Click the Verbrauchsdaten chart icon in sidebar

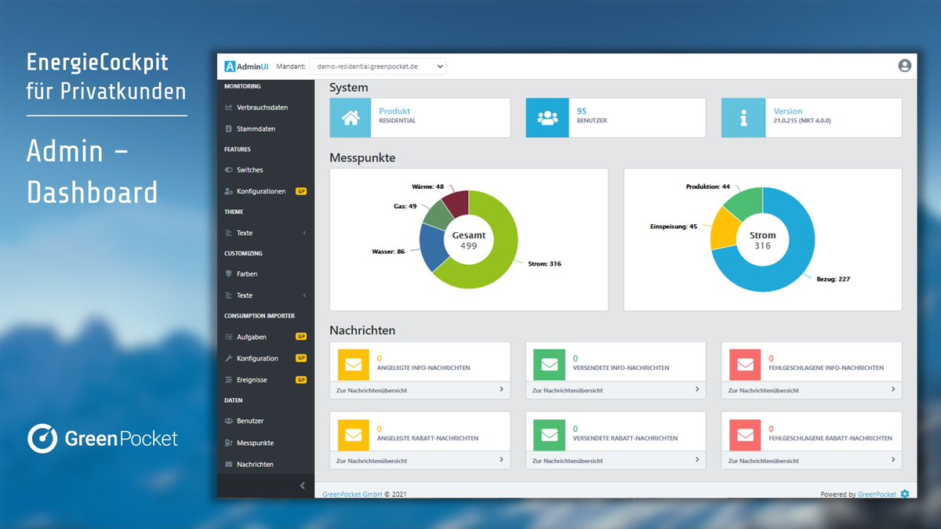click(x=228, y=107)
